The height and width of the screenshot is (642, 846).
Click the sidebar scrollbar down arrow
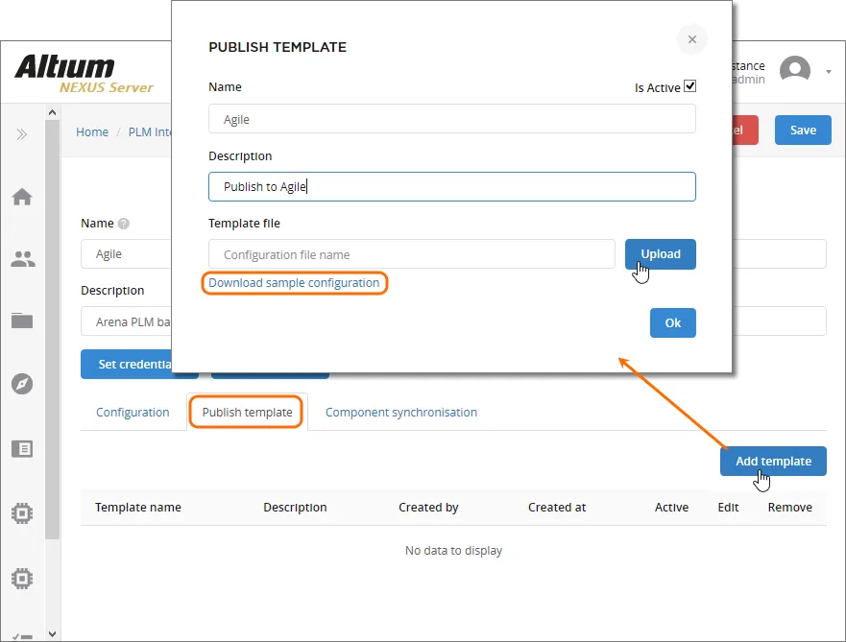[x=53, y=634]
